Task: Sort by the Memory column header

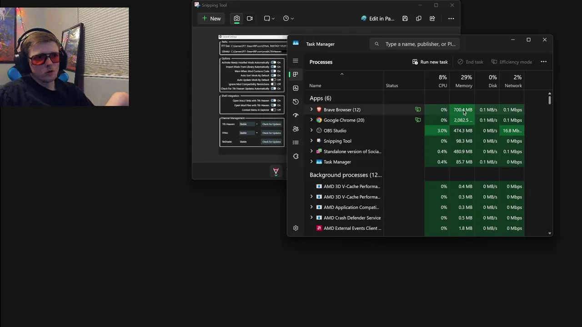Action: coord(462,81)
